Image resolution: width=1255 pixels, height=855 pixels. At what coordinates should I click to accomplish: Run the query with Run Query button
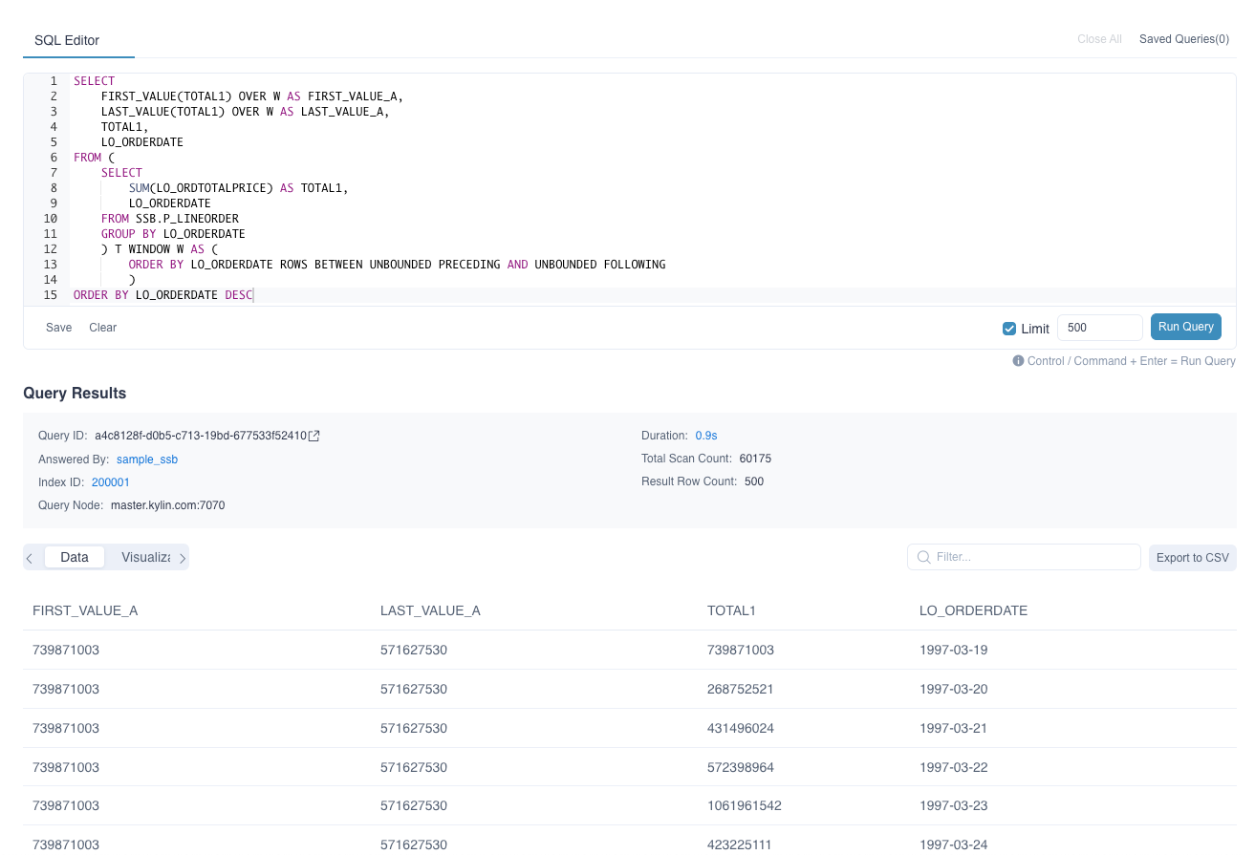click(1185, 327)
